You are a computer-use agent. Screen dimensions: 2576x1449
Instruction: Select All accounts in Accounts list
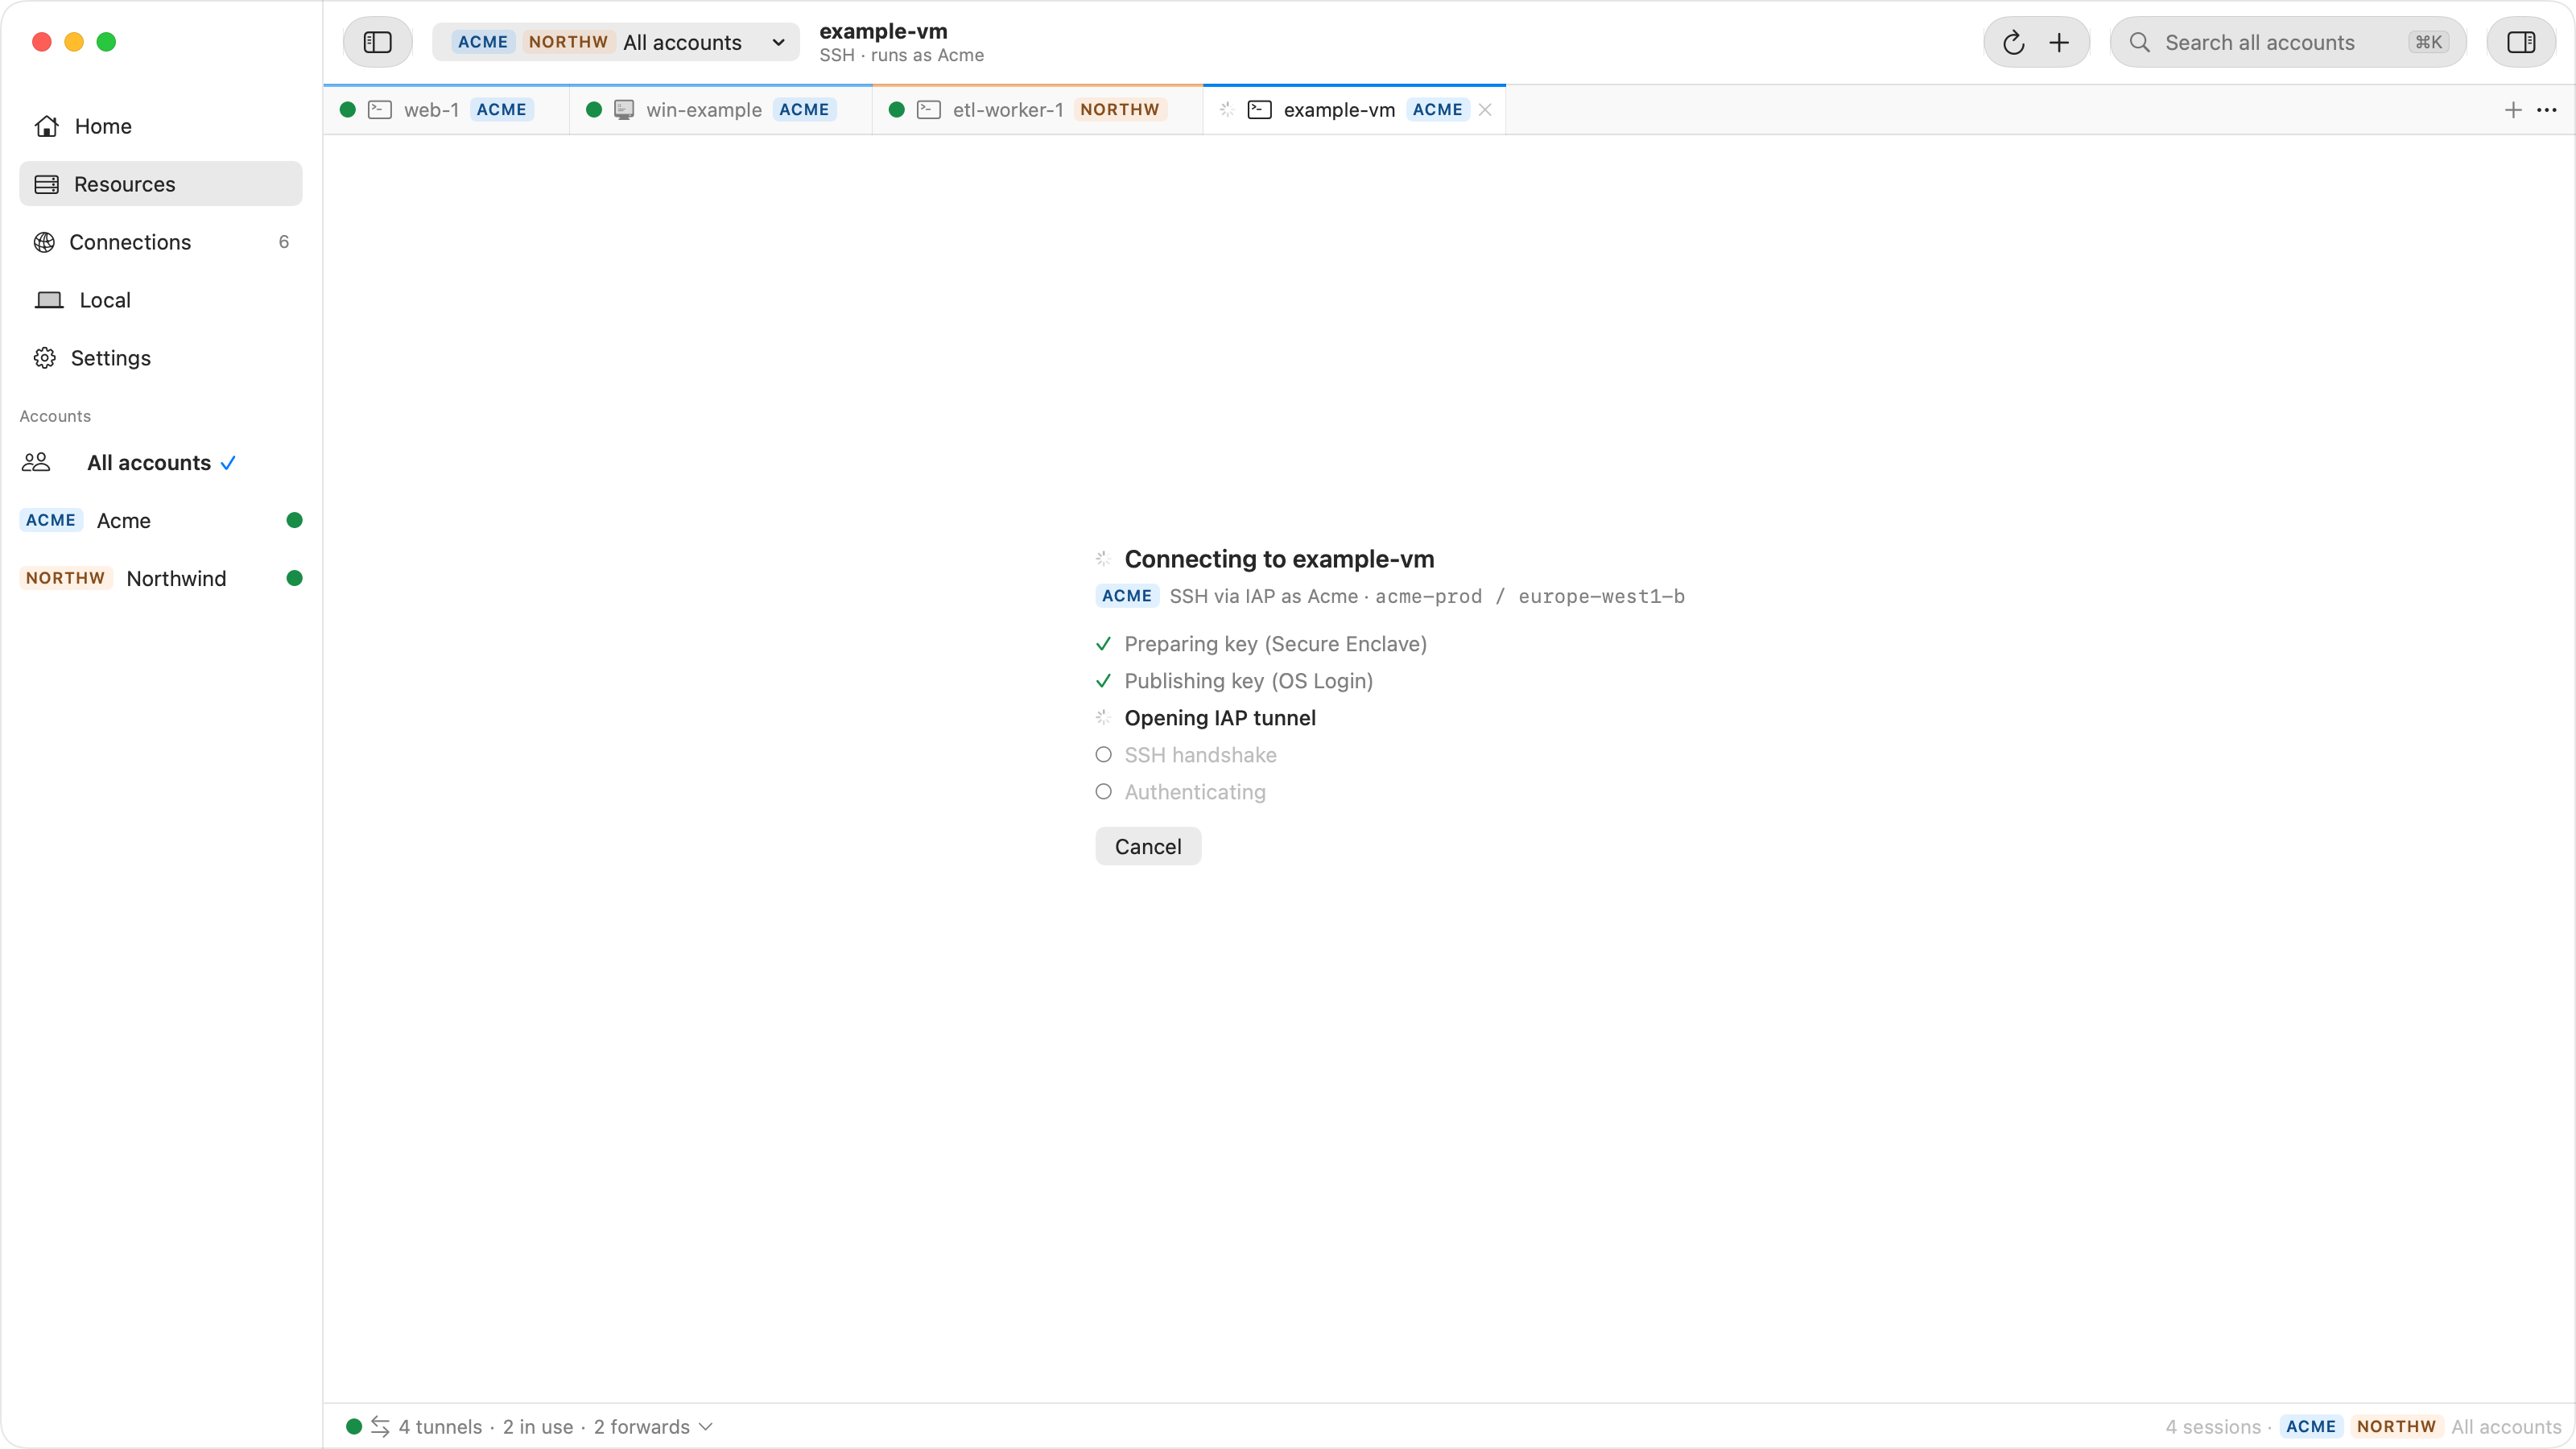(160, 463)
